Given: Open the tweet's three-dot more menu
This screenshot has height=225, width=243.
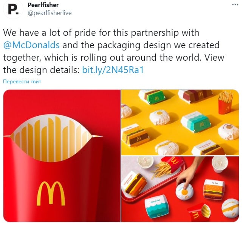Looking at the screenshot, I should (235, 5).
